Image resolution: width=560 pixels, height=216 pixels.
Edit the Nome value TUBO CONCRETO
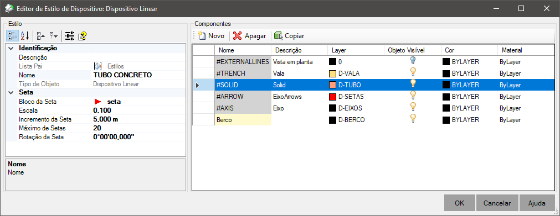coord(138,75)
